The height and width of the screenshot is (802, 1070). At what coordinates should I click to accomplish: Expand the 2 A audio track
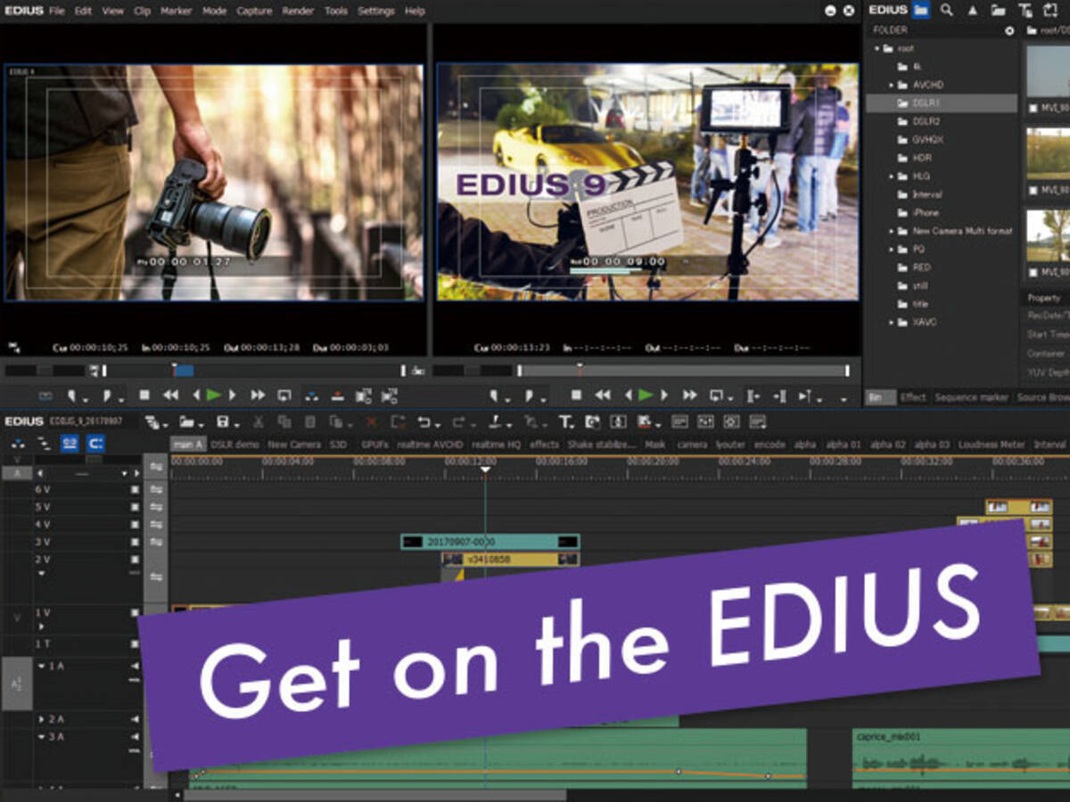pyautogui.click(x=42, y=718)
